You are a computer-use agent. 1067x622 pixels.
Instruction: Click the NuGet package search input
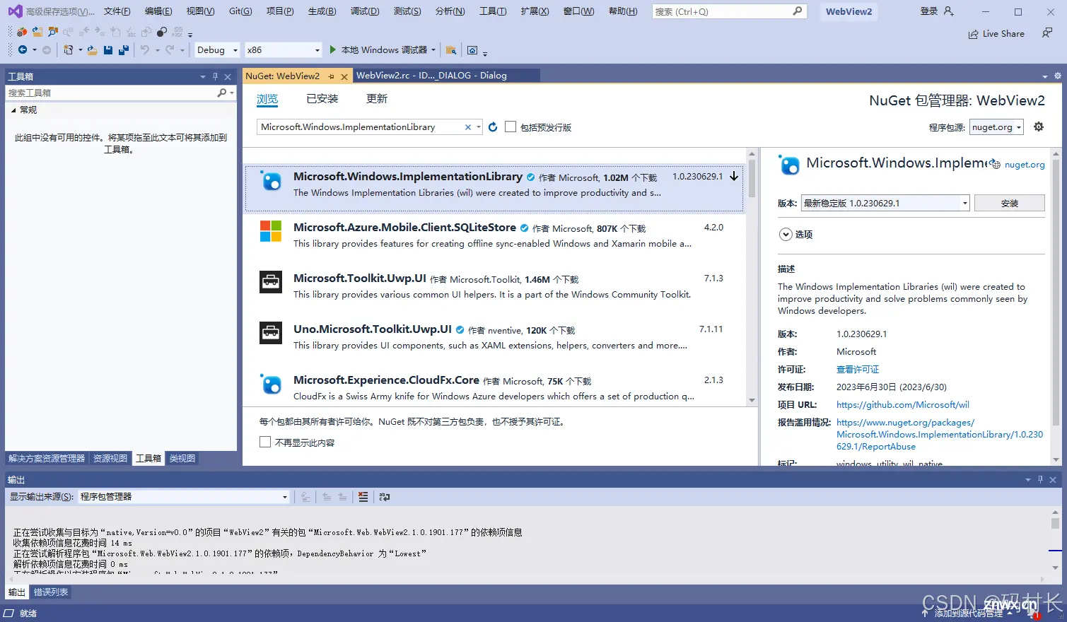pos(361,127)
